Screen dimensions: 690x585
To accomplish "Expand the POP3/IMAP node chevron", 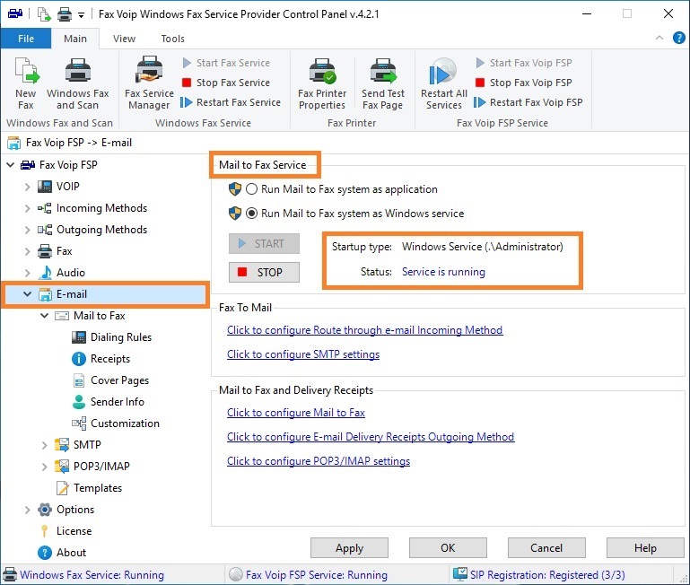I will 45,467.
